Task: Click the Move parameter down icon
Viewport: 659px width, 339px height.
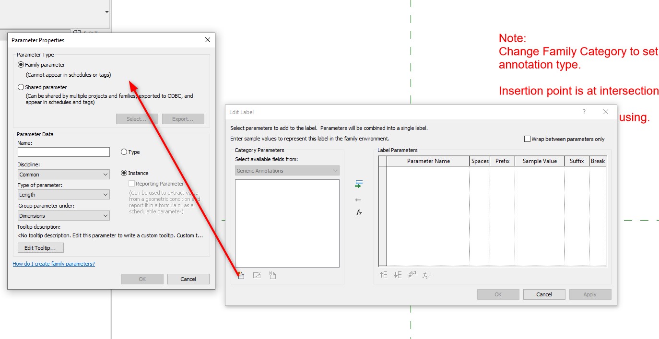Action: pos(398,275)
